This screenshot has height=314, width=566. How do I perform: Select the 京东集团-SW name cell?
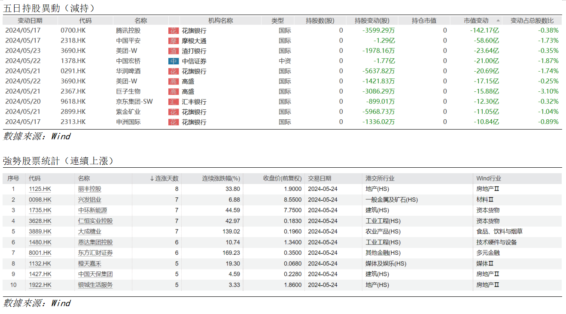134,102
